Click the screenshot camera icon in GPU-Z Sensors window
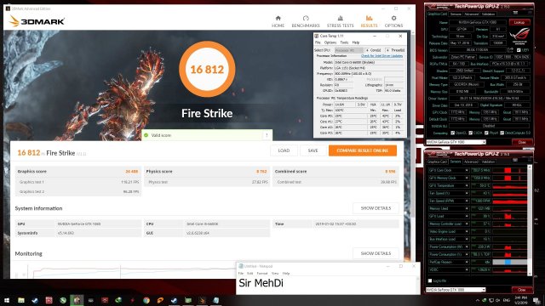The width and height of the screenshot is (545, 306). (x=516, y=160)
